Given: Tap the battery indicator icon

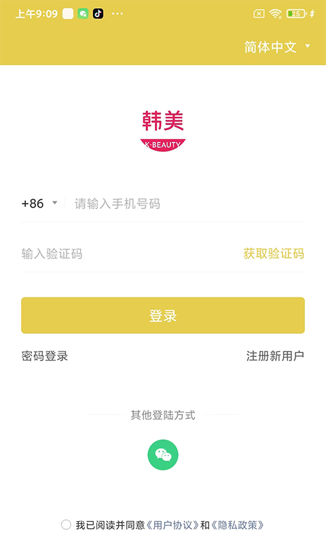Looking at the screenshot, I should pyautogui.click(x=296, y=14).
